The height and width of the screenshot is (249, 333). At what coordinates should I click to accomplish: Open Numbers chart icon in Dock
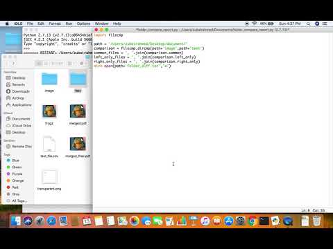(x=182, y=221)
